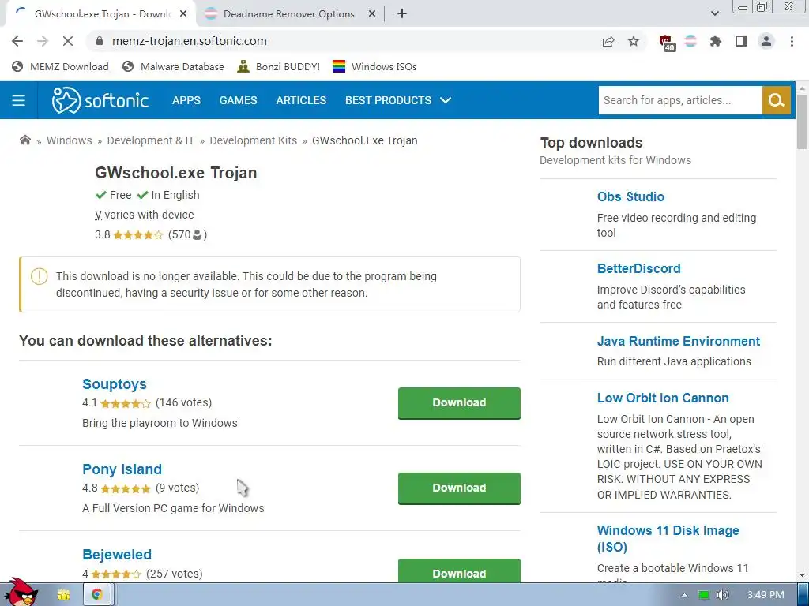The height and width of the screenshot is (606, 809).
Task: Open the MEMZ Download bookmark
Action: tap(60, 66)
